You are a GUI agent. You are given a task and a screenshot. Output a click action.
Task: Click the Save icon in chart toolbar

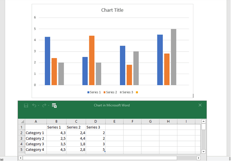(26, 105)
